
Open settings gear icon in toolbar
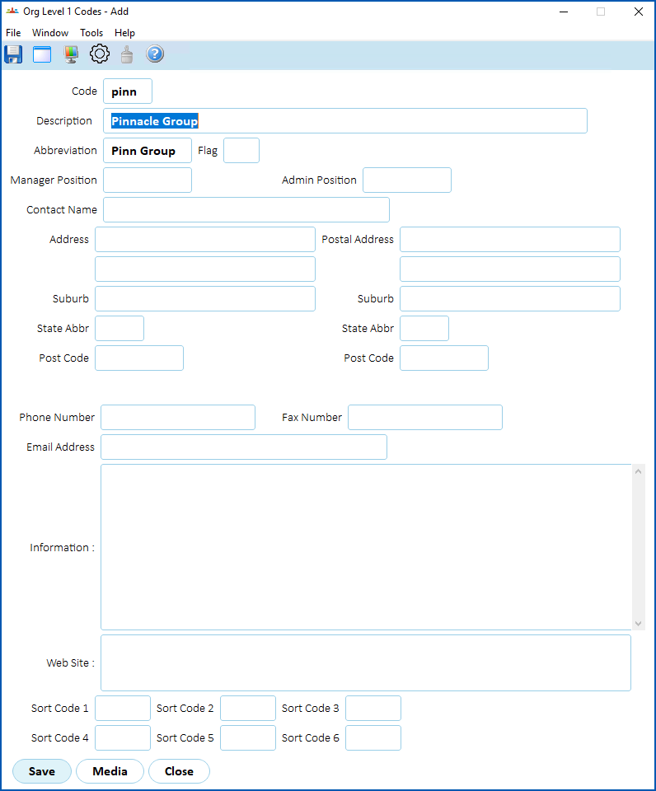click(100, 54)
